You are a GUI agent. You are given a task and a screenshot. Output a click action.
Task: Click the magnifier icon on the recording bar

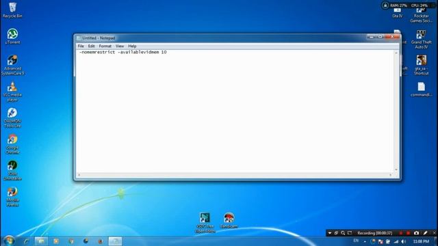(343, 233)
